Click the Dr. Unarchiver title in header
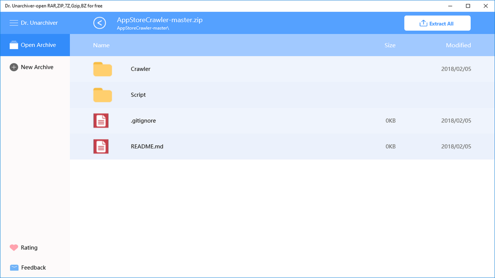This screenshot has width=495, height=278. (x=39, y=23)
